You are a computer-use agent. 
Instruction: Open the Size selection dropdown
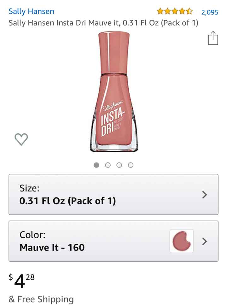click(113, 194)
